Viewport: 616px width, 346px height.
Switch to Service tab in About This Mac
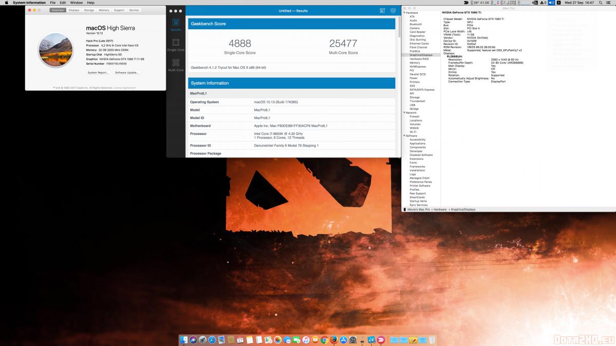pyautogui.click(x=134, y=10)
